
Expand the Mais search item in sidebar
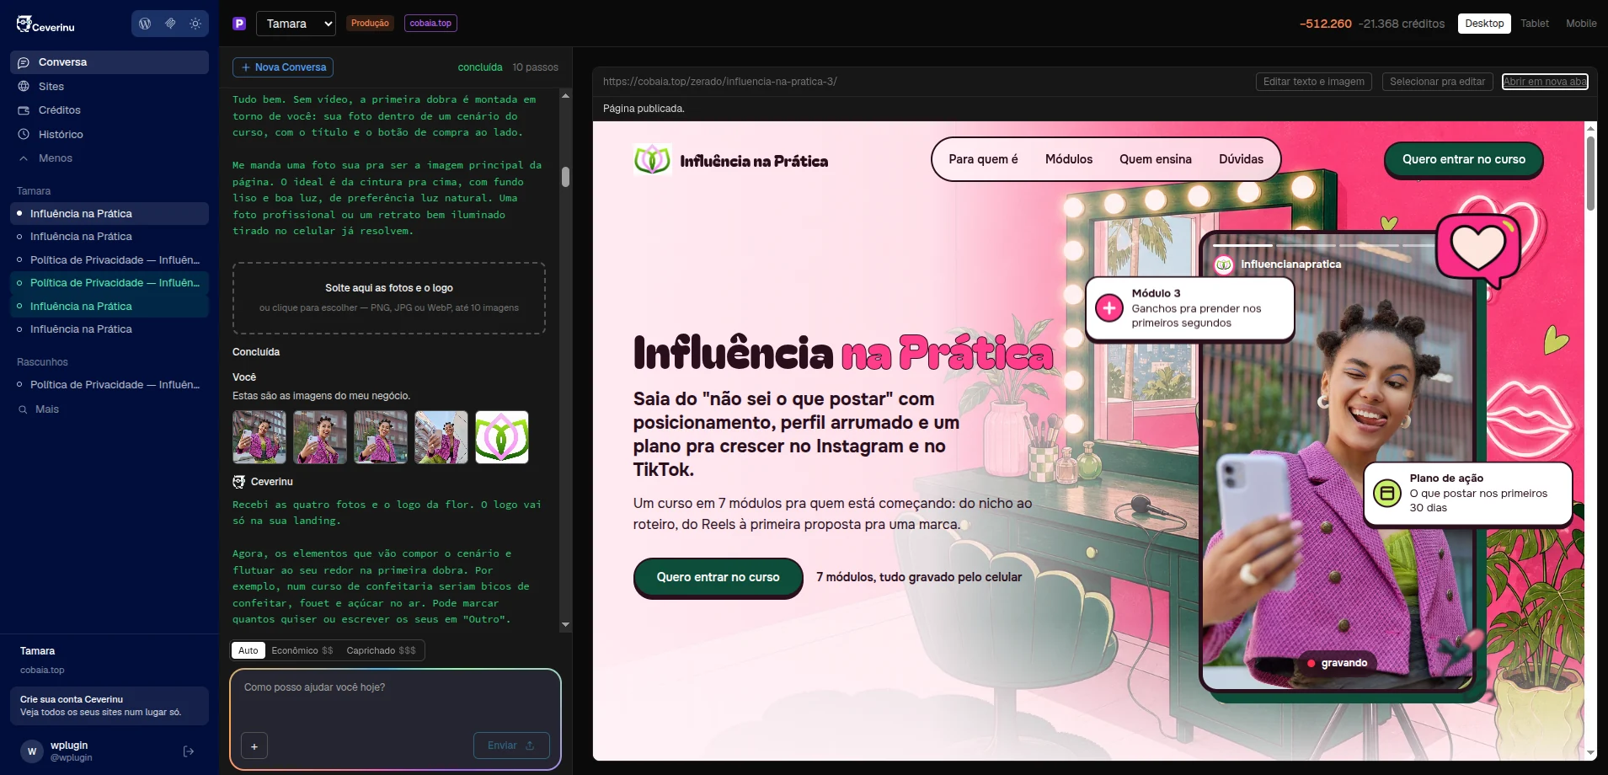[x=110, y=409]
